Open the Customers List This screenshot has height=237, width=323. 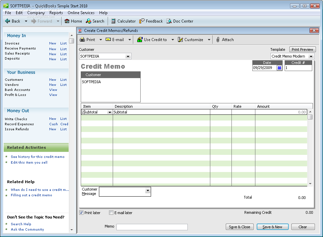tap(64, 79)
